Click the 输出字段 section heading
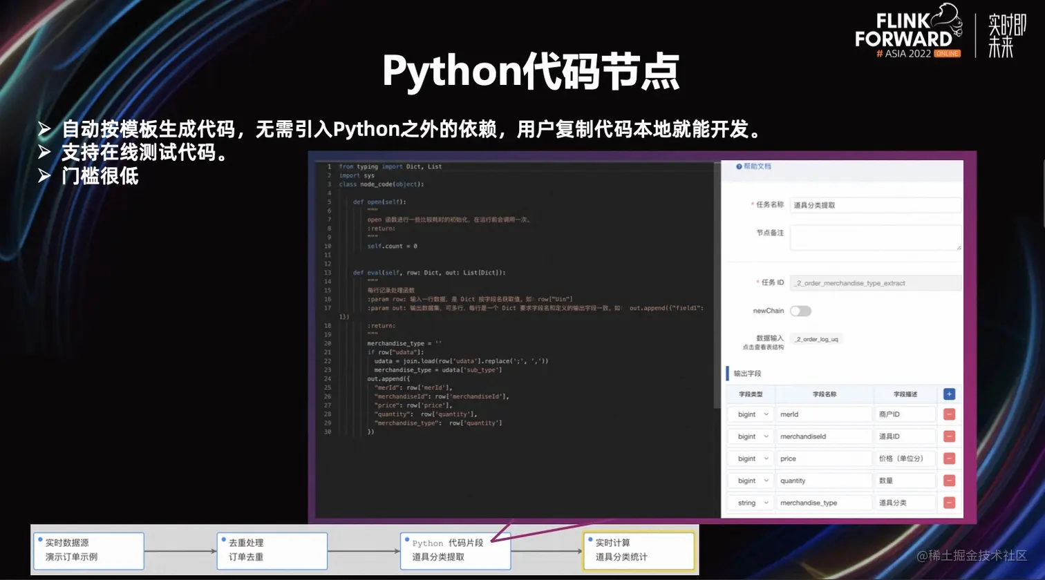This screenshot has height=580, width=1045. coord(747,374)
